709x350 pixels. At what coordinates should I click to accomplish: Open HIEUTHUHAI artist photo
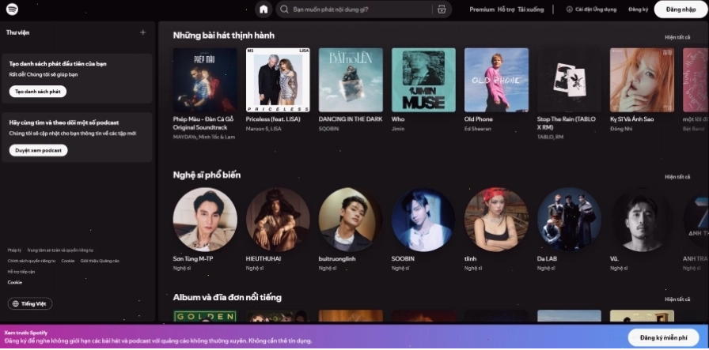click(x=278, y=220)
